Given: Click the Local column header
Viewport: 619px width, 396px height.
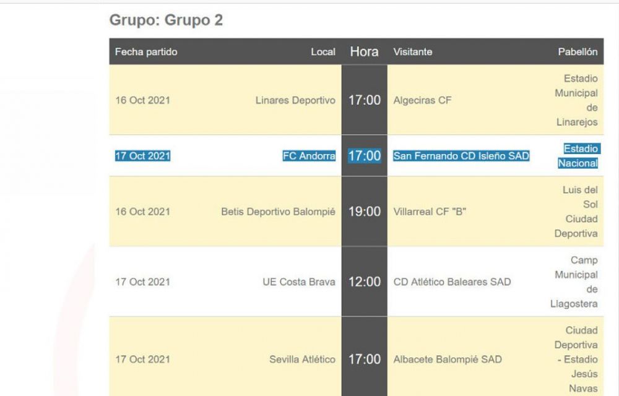Looking at the screenshot, I should pos(322,52).
